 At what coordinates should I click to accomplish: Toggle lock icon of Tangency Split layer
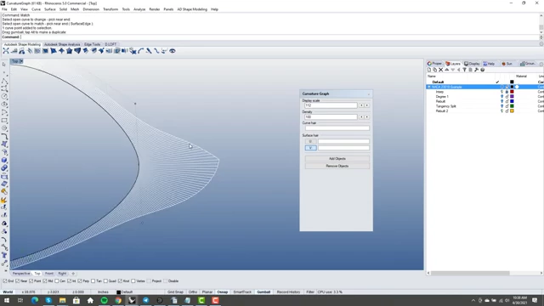[507, 106]
